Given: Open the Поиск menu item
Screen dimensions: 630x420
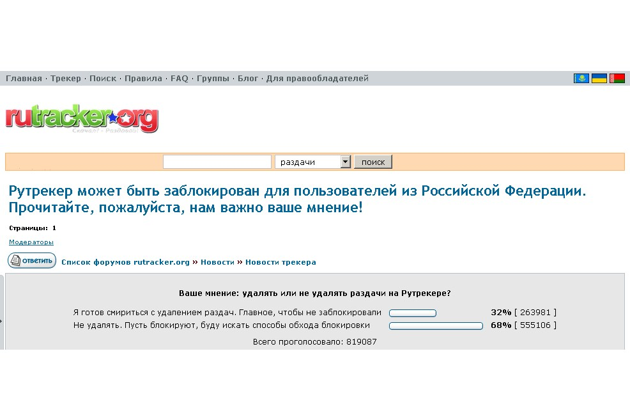Looking at the screenshot, I should 103,79.
